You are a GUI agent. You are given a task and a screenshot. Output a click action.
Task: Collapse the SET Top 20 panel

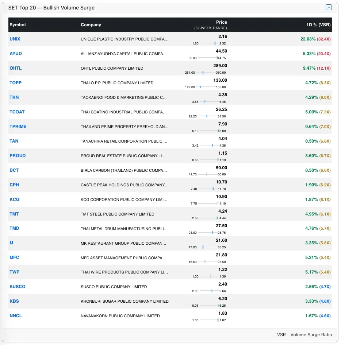[x=329, y=8]
